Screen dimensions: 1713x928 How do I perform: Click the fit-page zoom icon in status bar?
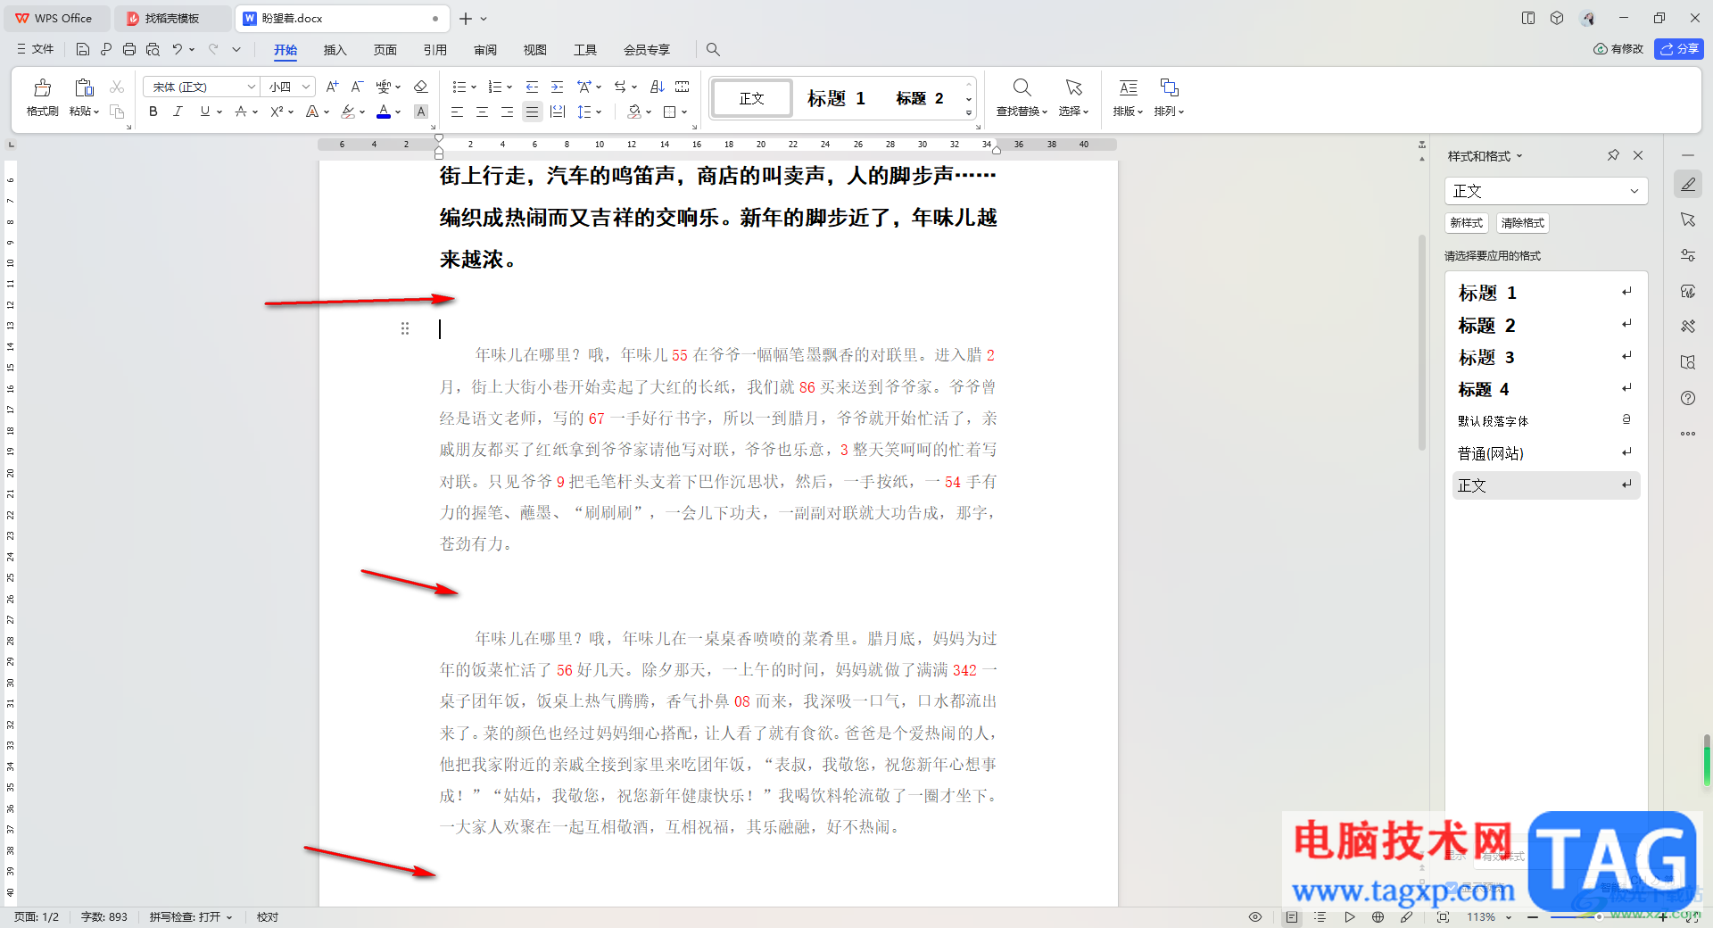[x=1443, y=917]
